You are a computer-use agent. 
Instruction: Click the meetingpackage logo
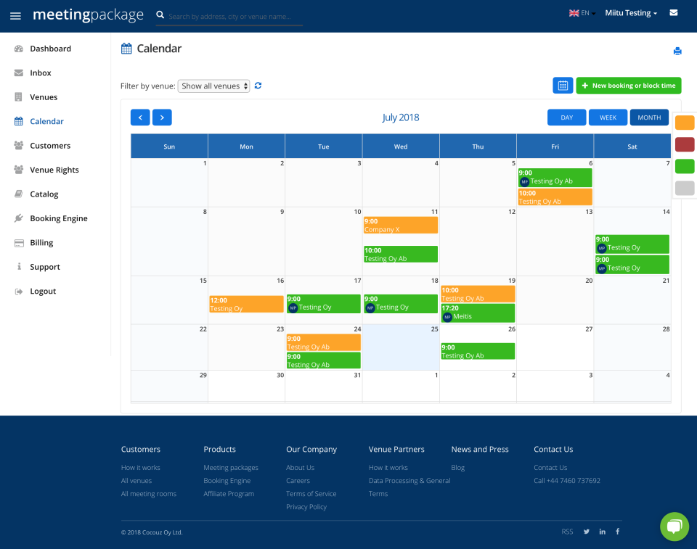[88, 15]
